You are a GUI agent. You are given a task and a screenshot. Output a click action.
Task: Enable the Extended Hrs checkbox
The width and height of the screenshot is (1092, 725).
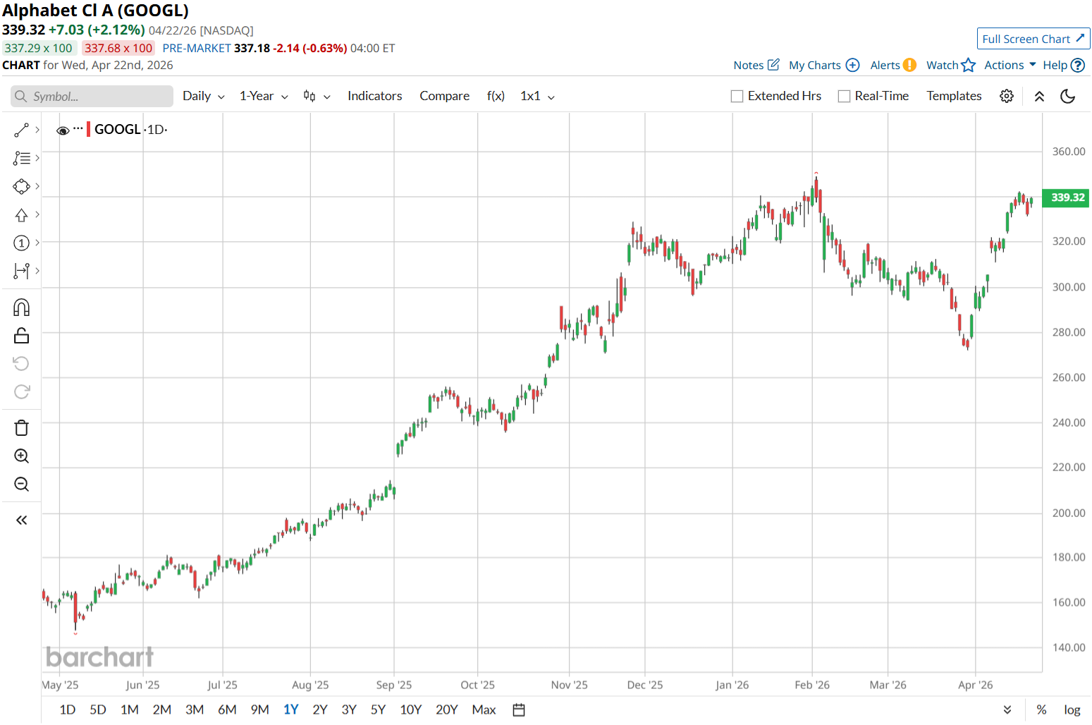pyautogui.click(x=737, y=97)
